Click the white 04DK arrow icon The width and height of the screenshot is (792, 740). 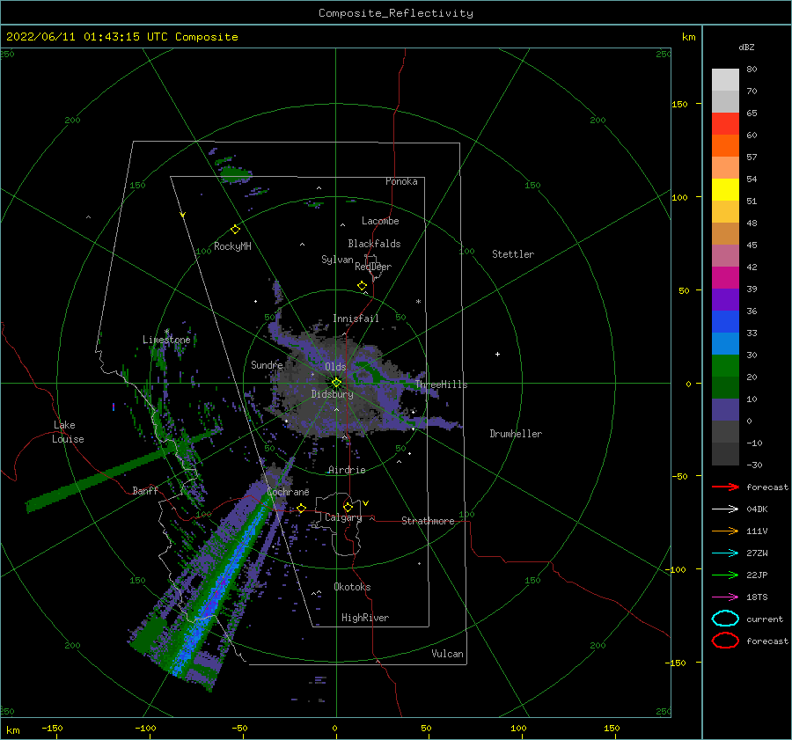point(725,509)
